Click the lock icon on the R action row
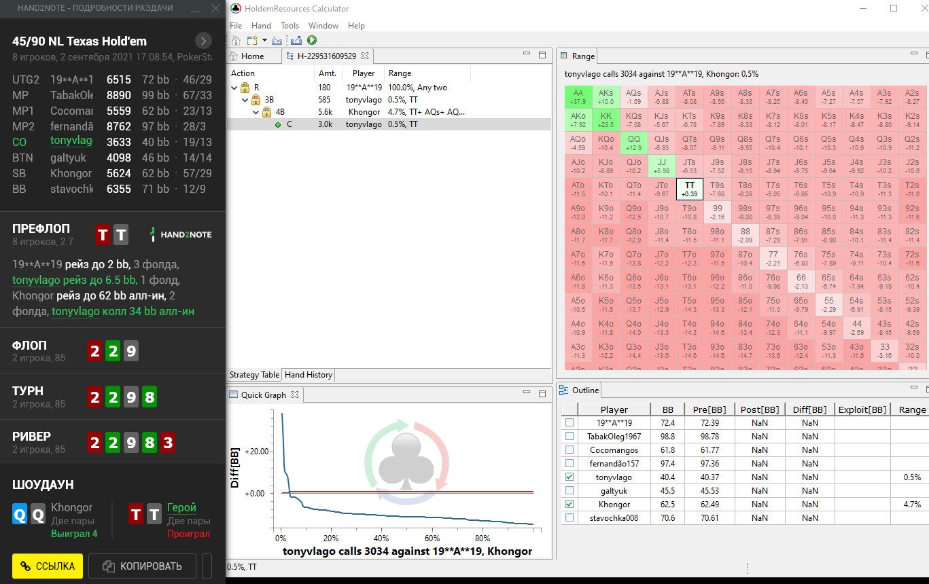The height and width of the screenshot is (584, 929). pos(245,88)
